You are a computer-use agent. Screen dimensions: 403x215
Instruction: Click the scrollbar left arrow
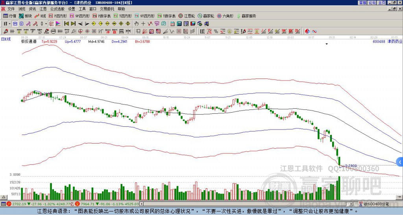tap(141, 204)
